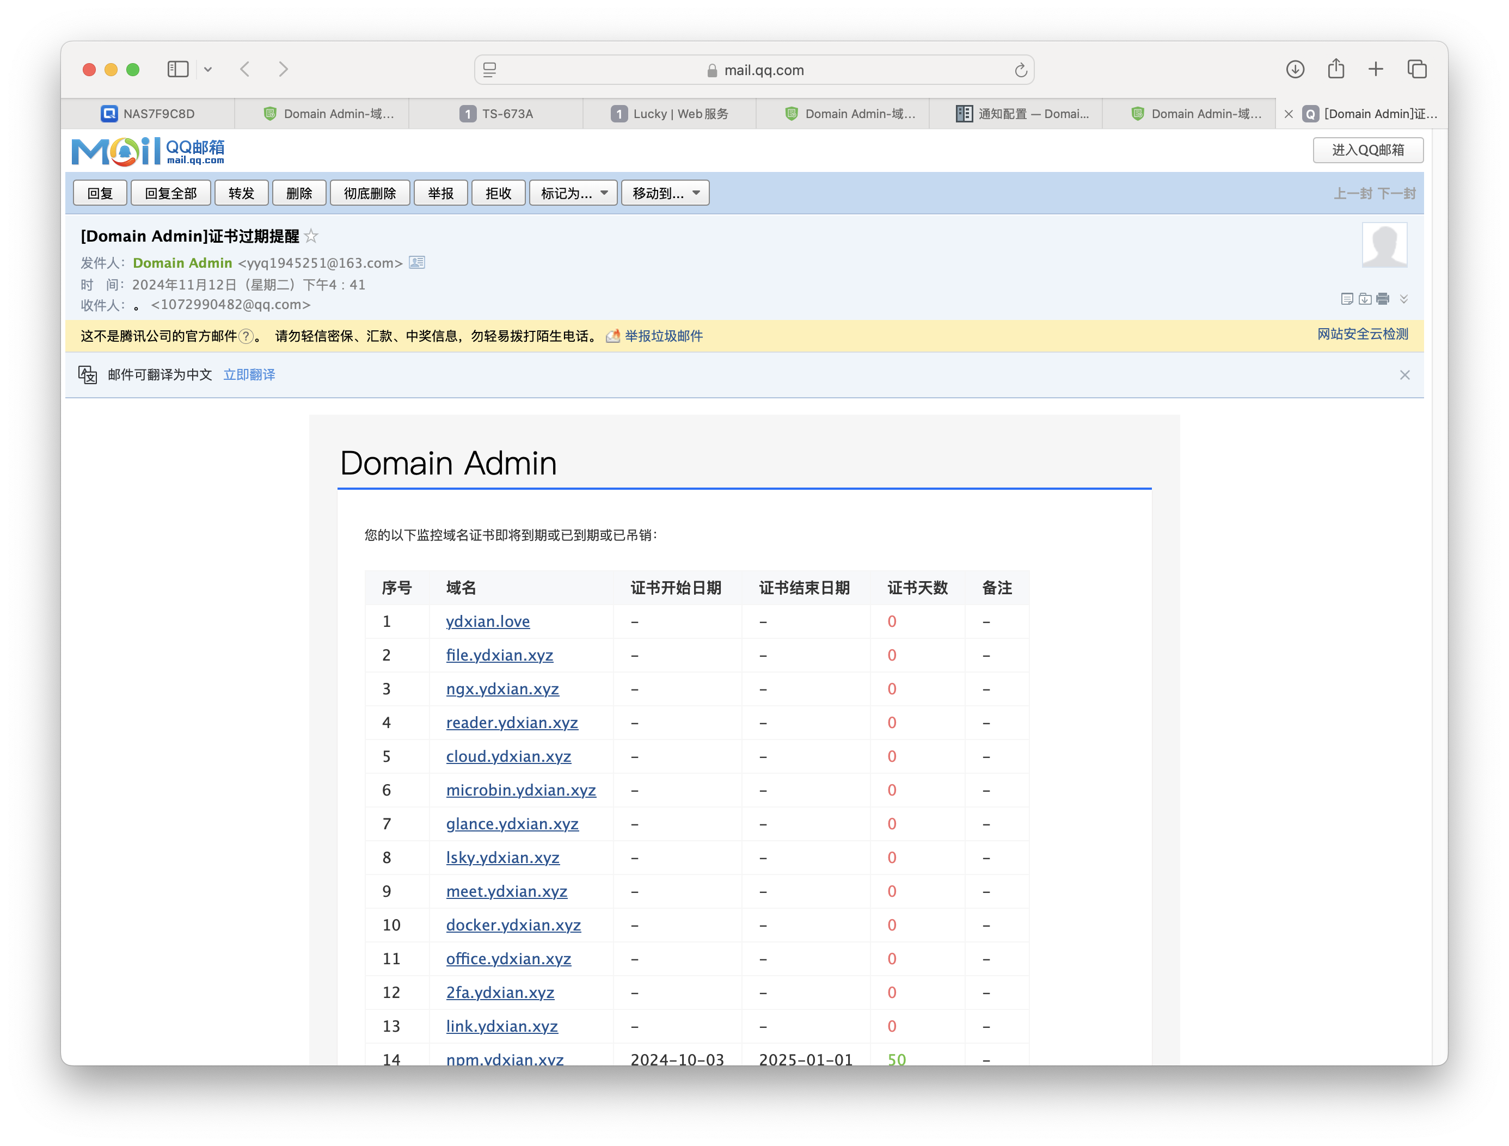Switch to the 通知配置 — Domai... tab

[1016, 114]
